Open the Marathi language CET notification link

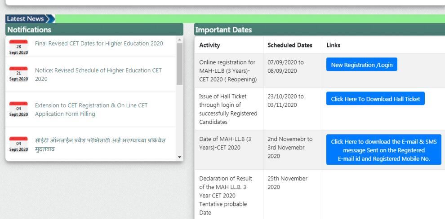100,145
